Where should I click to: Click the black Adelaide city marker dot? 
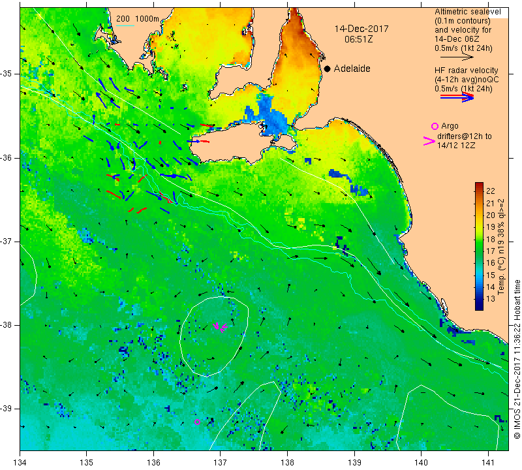328,69
